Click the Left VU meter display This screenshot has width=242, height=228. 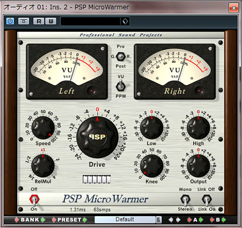[67, 71]
